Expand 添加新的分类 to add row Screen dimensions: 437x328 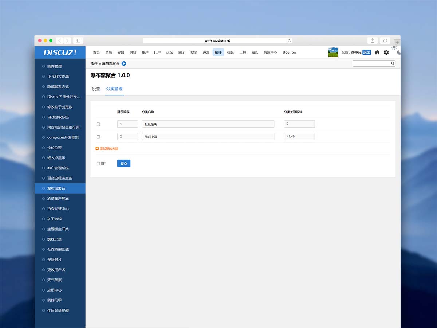coord(109,149)
